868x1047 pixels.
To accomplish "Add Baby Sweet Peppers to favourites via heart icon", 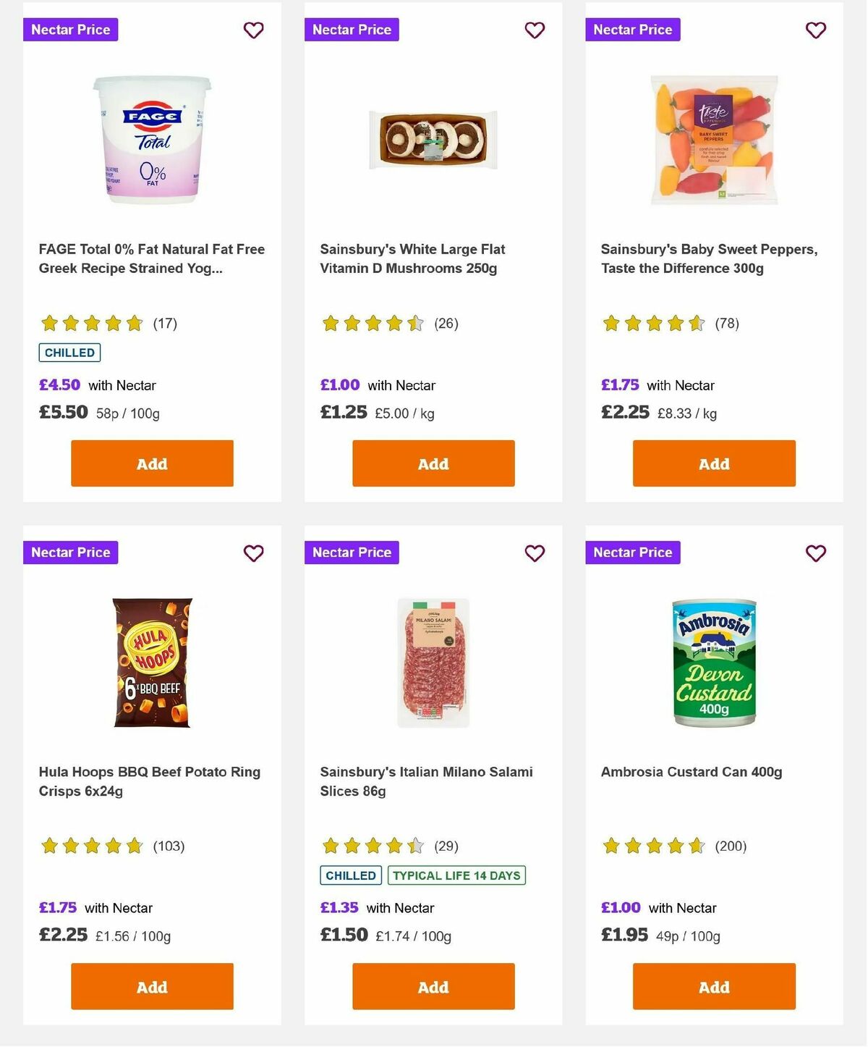I will point(815,30).
